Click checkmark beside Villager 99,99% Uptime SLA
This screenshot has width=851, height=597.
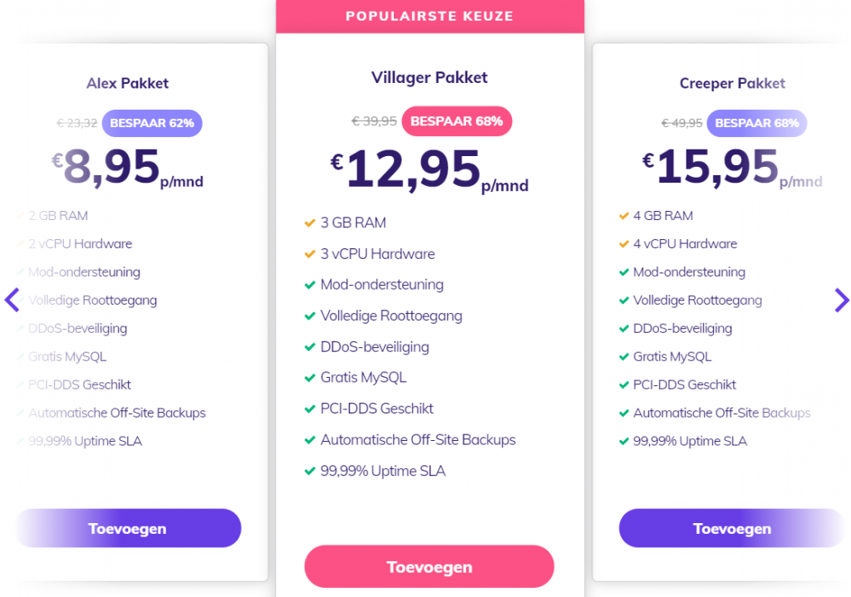coord(310,472)
